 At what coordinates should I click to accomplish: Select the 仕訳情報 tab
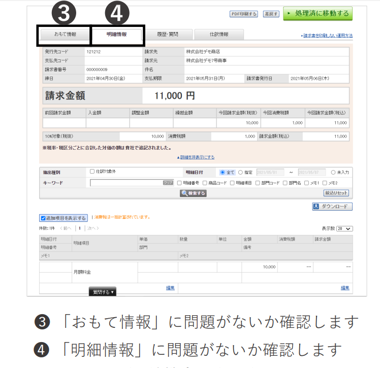pos(219,35)
